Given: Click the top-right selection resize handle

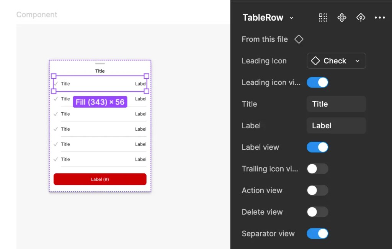Looking at the screenshot, I should pos(146,76).
